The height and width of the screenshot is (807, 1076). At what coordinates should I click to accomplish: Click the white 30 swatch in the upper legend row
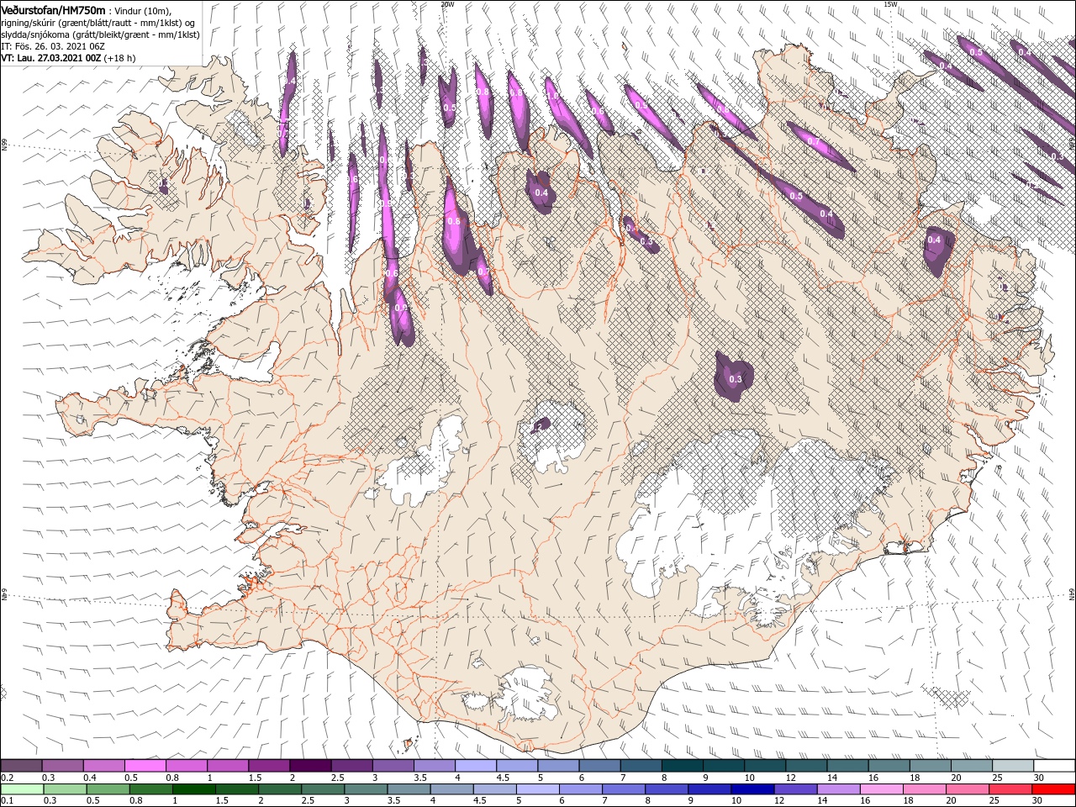pos(1054,766)
